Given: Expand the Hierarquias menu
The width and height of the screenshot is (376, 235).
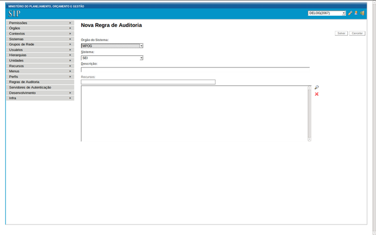Looking at the screenshot, I should click(40, 55).
